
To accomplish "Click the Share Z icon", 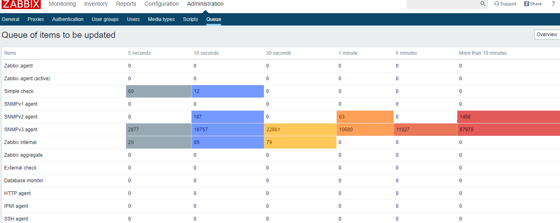I will click(527, 4).
